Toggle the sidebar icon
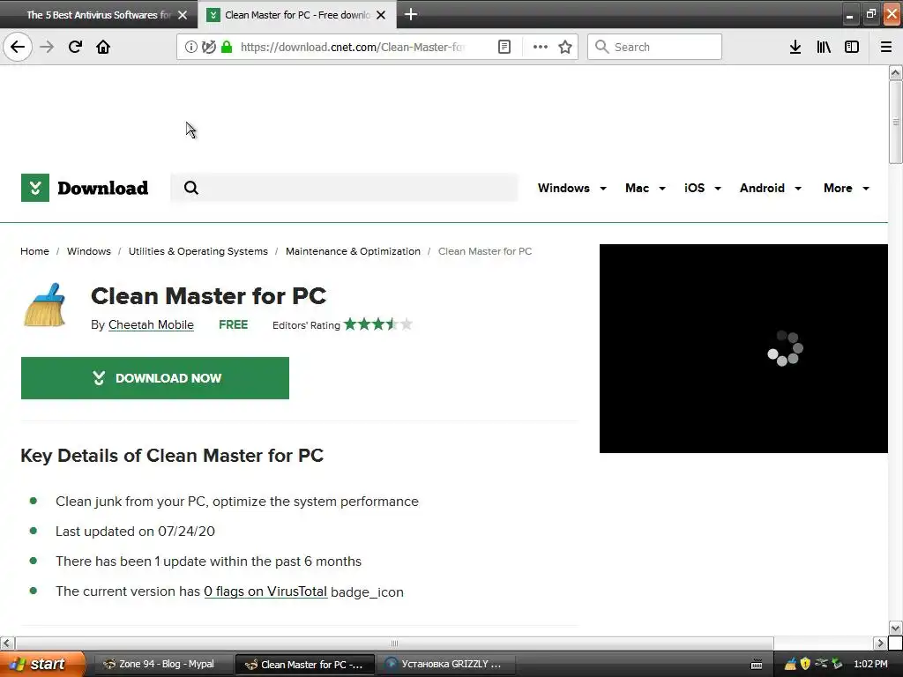903x677 pixels. [x=852, y=47]
